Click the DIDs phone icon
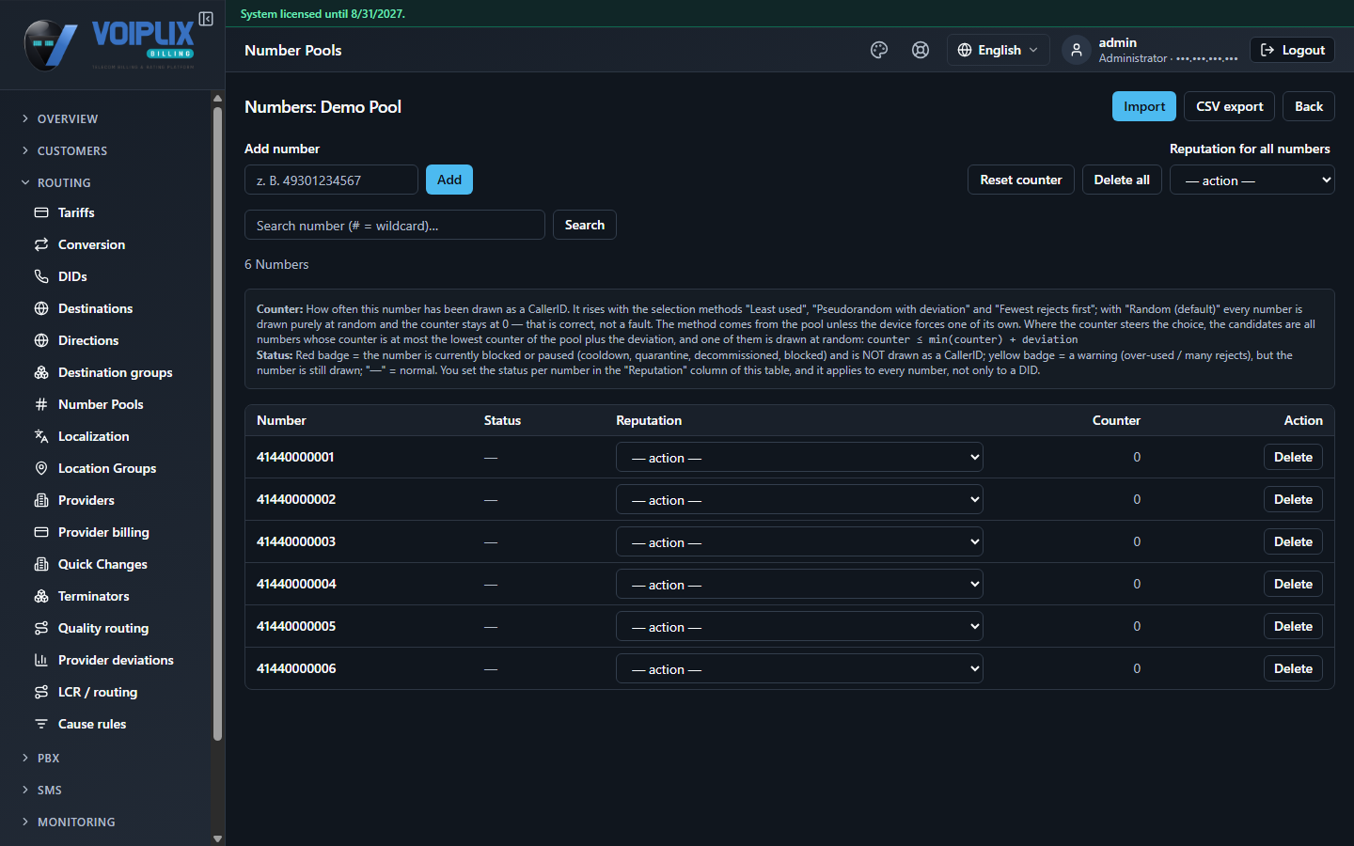Screen dimensions: 1354x846 (x=41, y=276)
